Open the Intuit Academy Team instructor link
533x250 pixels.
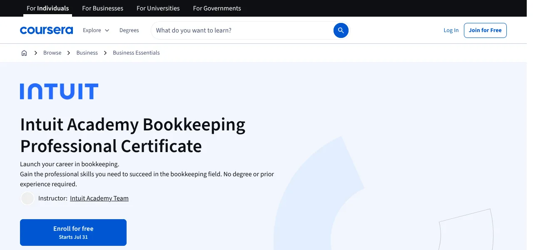[99, 198]
